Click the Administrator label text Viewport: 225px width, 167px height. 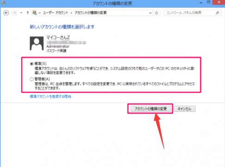point(58,46)
